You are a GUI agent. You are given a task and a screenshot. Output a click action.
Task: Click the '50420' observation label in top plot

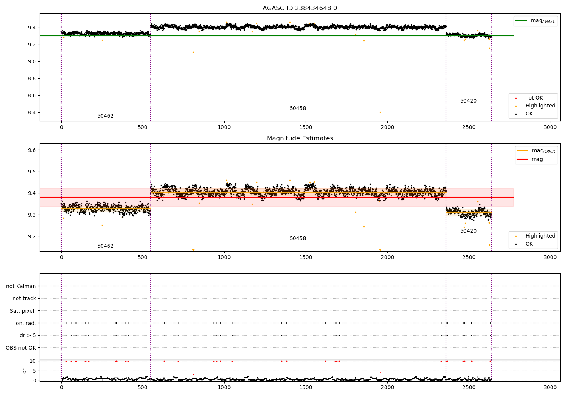pyautogui.click(x=469, y=101)
